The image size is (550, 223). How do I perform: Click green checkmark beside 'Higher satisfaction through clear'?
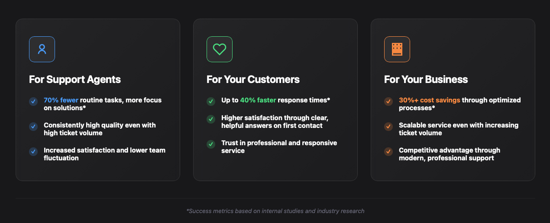[211, 119]
